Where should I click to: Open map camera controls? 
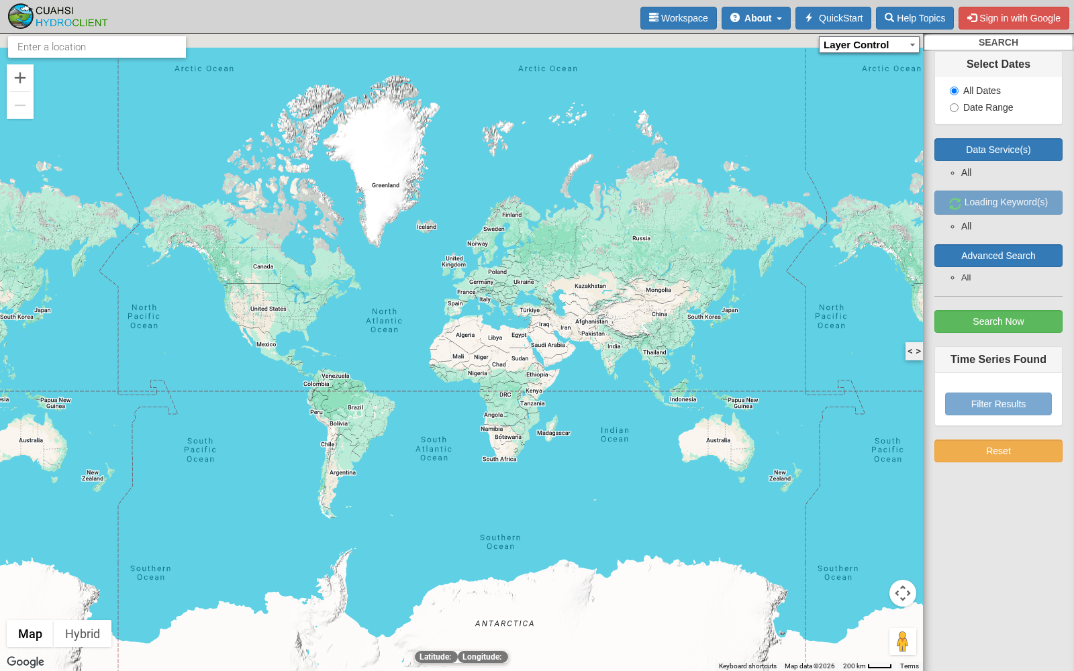[x=903, y=593]
